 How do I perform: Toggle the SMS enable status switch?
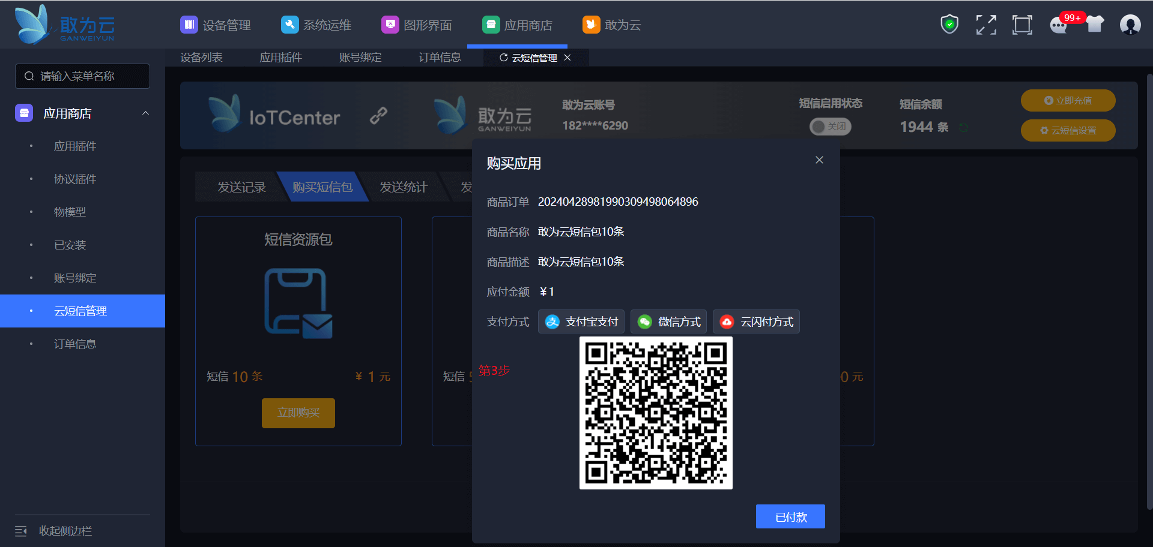pos(830,127)
